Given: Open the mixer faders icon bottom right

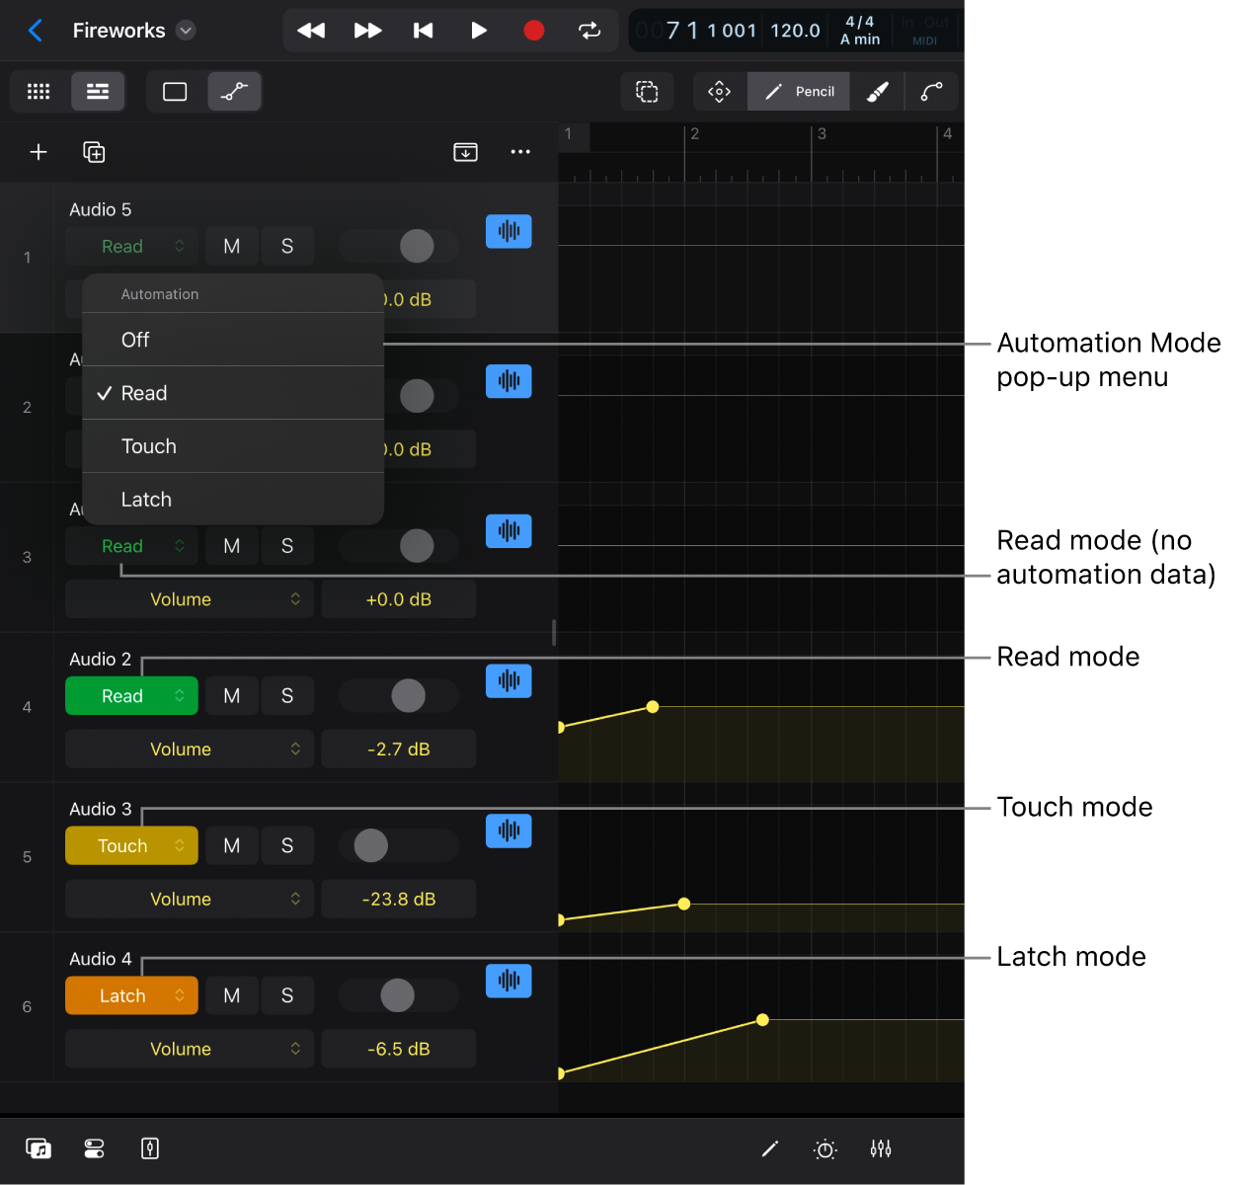Looking at the screenshot, I should [x=880, y=1148].
